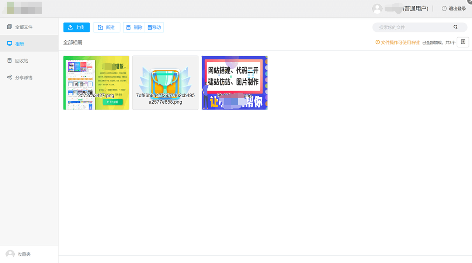Click the user avatar icon in header
The height and width of the screenshot is (263, 472).
[x=377, y=8]
